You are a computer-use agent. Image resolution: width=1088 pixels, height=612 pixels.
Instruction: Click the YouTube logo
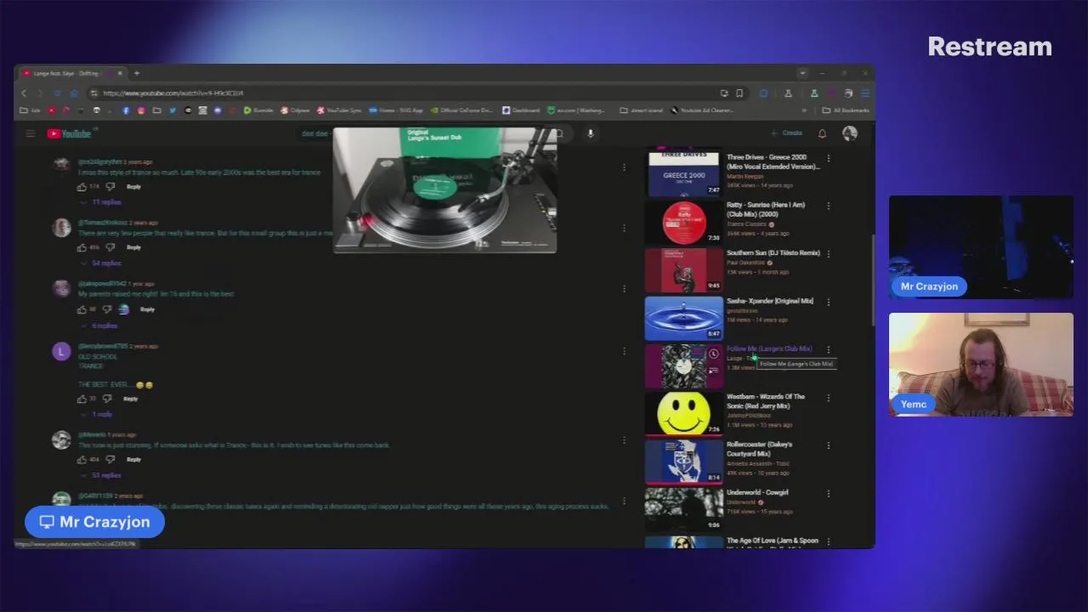(70, 133)
